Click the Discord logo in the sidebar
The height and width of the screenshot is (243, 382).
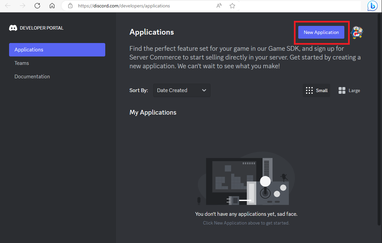13,28
